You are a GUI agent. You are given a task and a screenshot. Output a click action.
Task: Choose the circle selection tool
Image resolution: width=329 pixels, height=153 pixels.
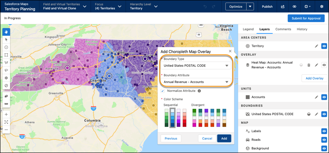tap(6, 47)
